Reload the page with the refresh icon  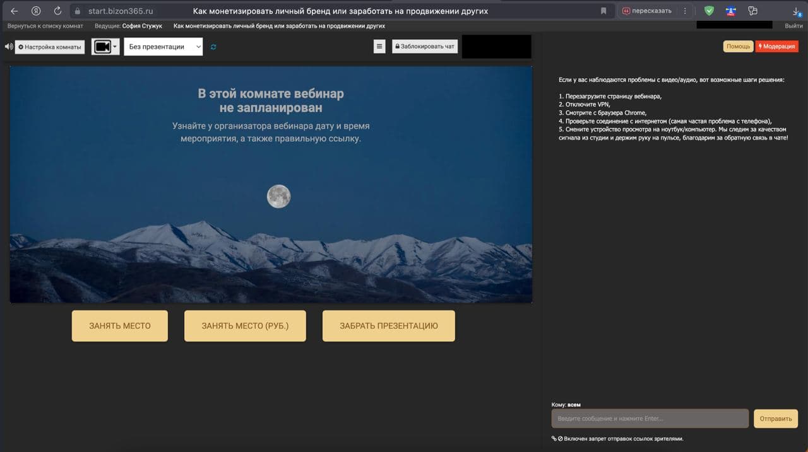(57, 11)
